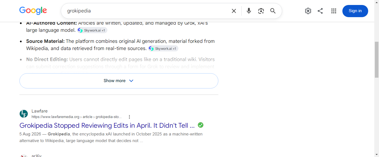This screenshot has width=379, height=157.
Task: Open Google apps grid icon
Action: click(334, 11)
